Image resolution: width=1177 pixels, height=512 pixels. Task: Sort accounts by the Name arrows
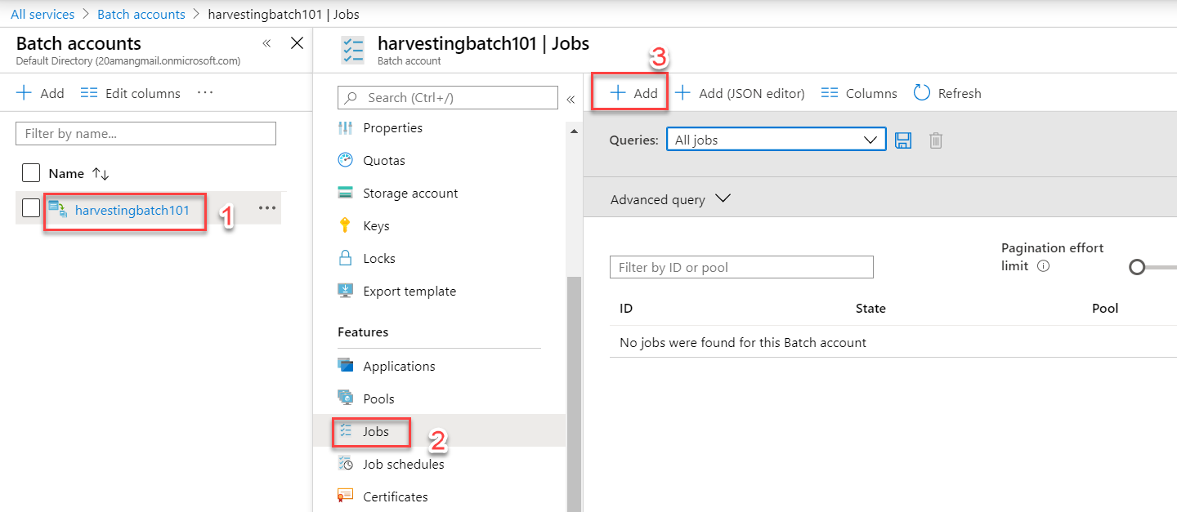point(101,173)
